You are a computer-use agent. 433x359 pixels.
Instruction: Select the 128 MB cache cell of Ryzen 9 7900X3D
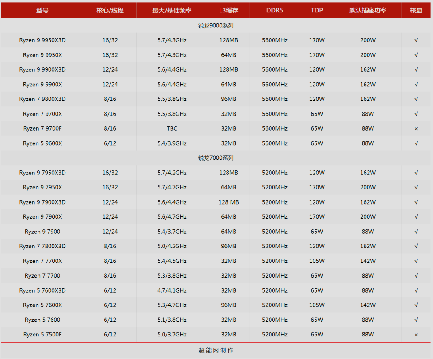click(x=229, y=202)
